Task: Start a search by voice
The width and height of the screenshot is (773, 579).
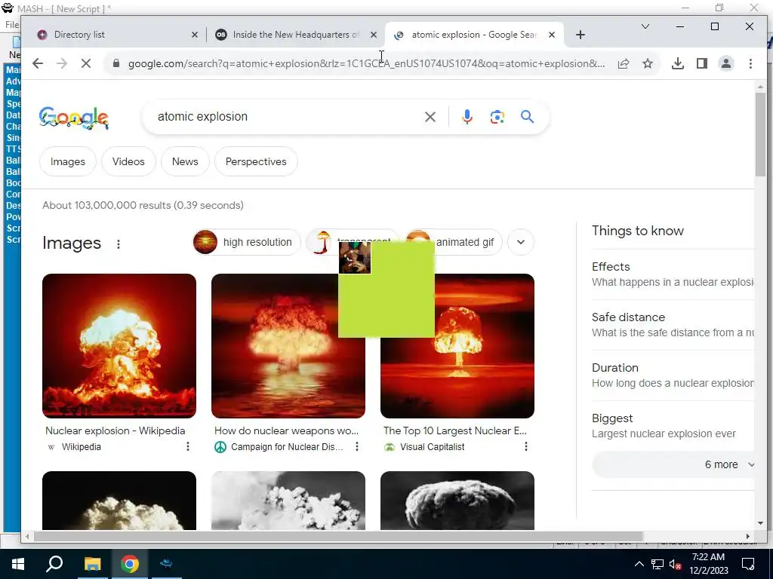Action: pyautogui.click(x=467, y=117)
